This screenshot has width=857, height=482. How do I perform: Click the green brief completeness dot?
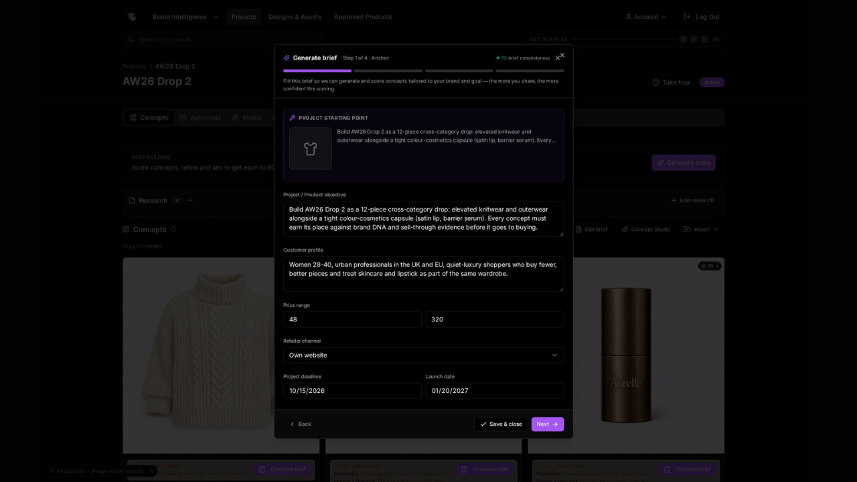click(498, 58)
